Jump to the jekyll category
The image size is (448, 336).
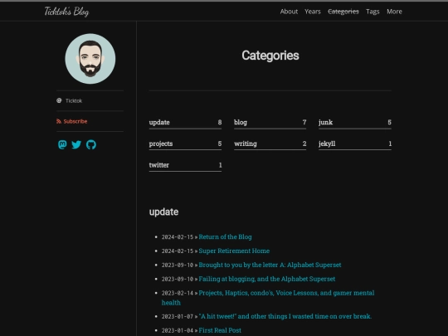(x=355, y=144)
